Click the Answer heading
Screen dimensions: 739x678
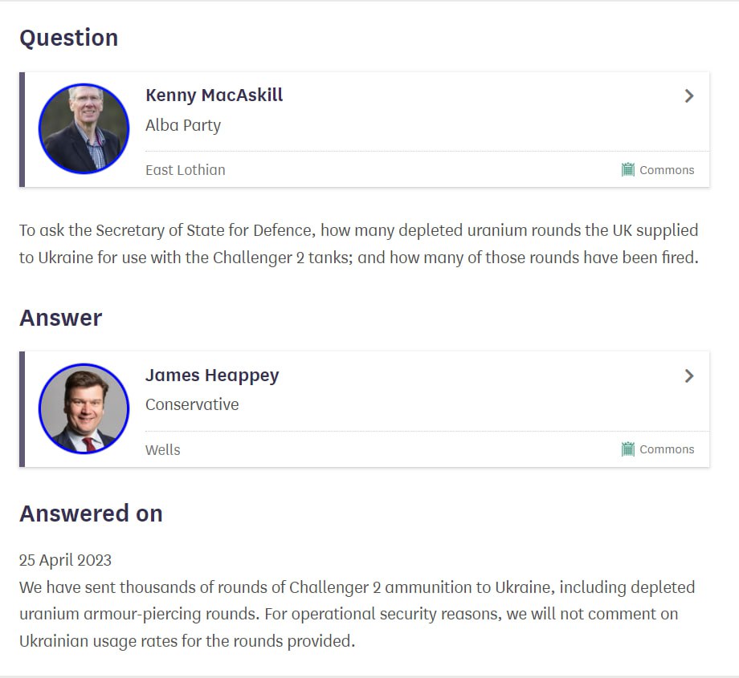pyautogui.click(x=61, y=318)
